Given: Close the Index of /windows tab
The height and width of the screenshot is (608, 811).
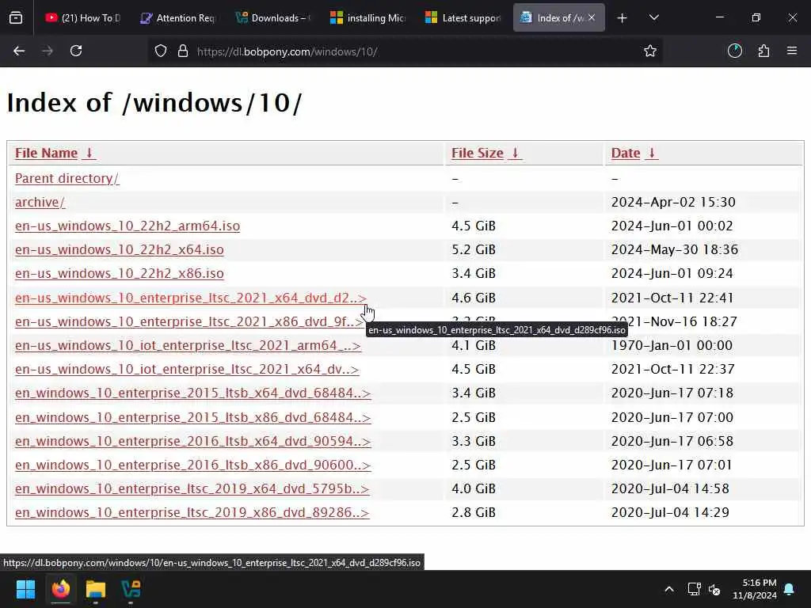Looking at the screenshot, I should point(592,17).
